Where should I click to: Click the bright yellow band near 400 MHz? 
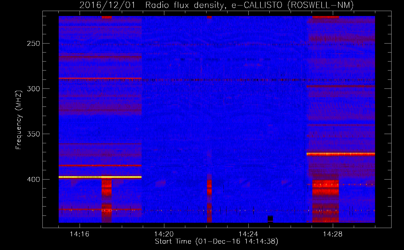[100, 177]
